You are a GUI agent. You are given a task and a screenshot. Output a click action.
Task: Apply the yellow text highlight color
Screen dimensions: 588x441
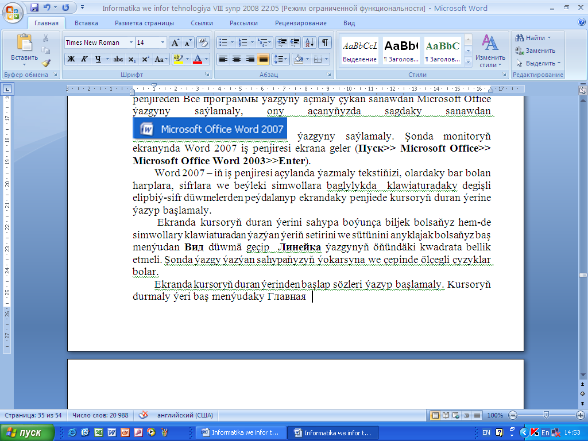(178, 59)
